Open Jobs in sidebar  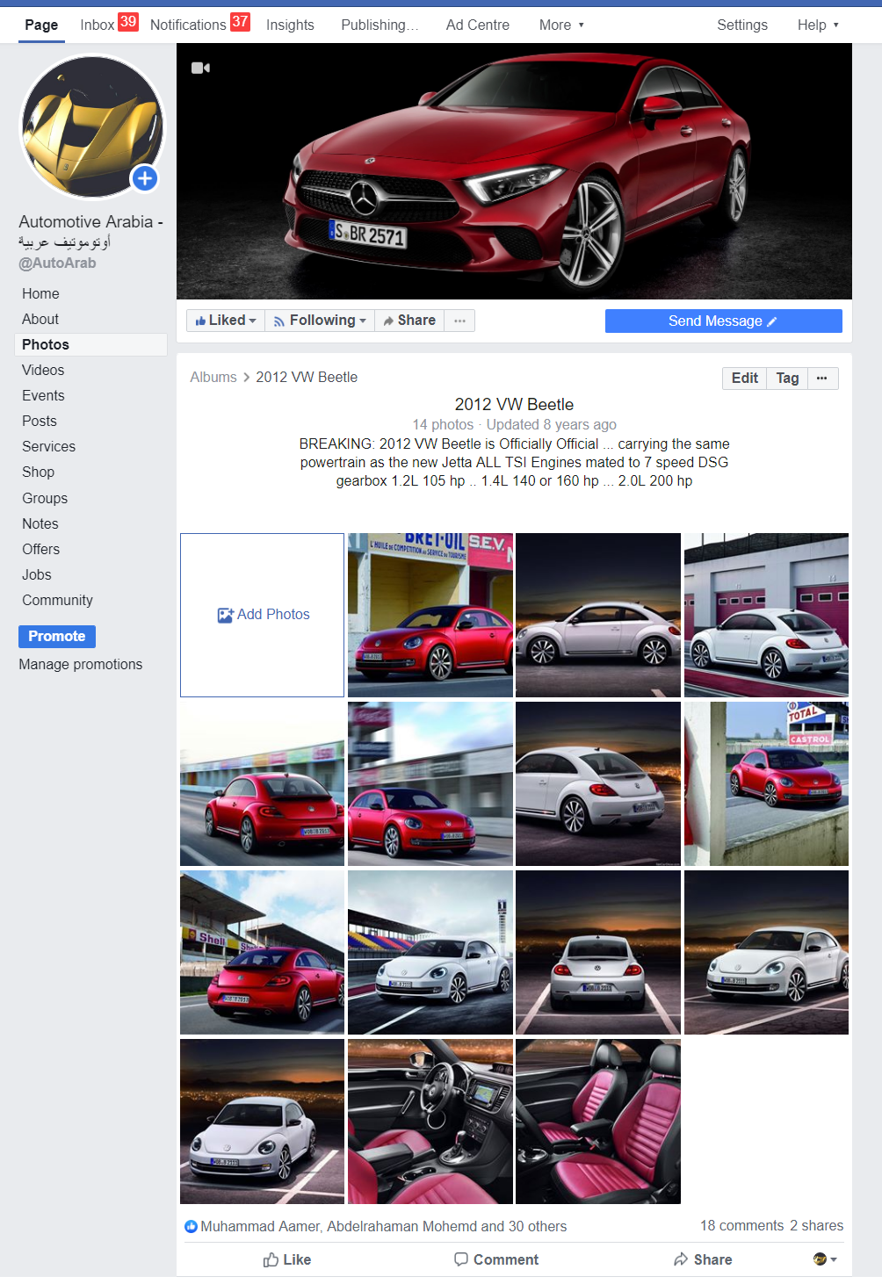point(37,574)
